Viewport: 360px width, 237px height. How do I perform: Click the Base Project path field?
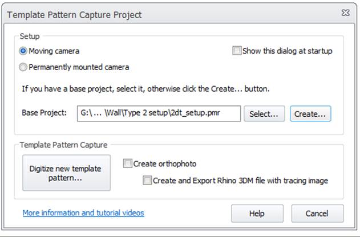pyautogui.click(x=158, y=113)
